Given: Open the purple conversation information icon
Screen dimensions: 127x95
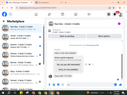Looking at the screenshot, I should click(x=119, y=24).
